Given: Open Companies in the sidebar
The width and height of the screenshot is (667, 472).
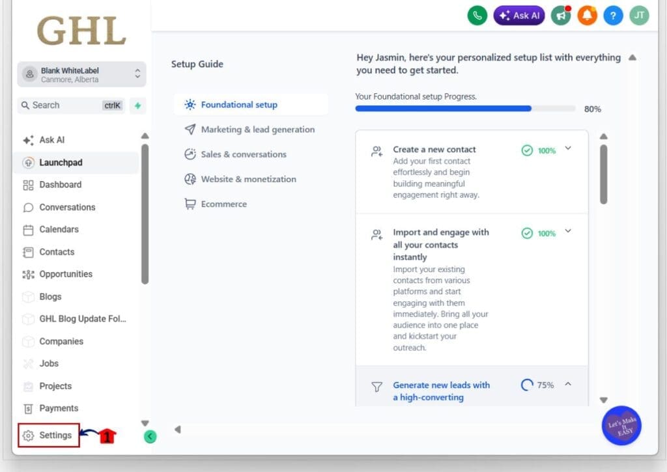Looking at the screenshot, I should point(76,341).
